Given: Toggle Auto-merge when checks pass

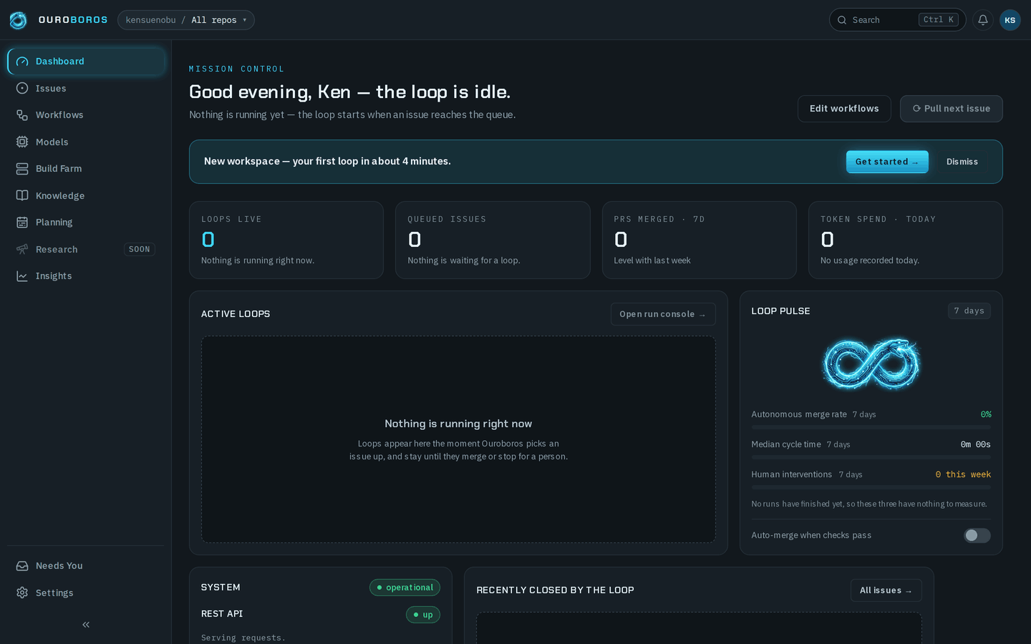Looking at the screenshot, I should (x=977, y=535).
